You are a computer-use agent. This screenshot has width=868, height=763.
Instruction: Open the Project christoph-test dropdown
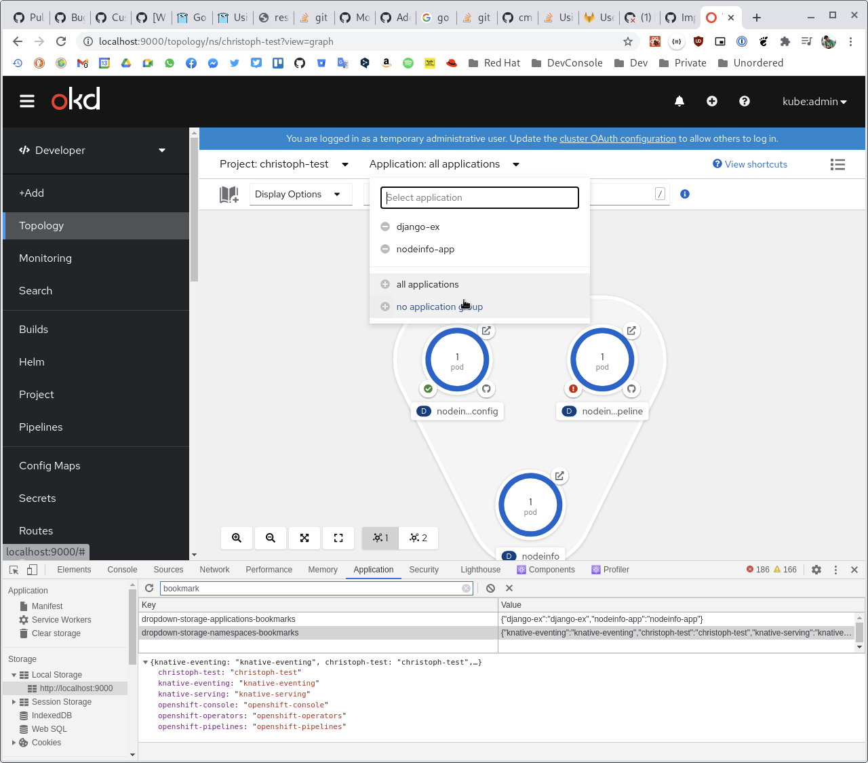283,164
